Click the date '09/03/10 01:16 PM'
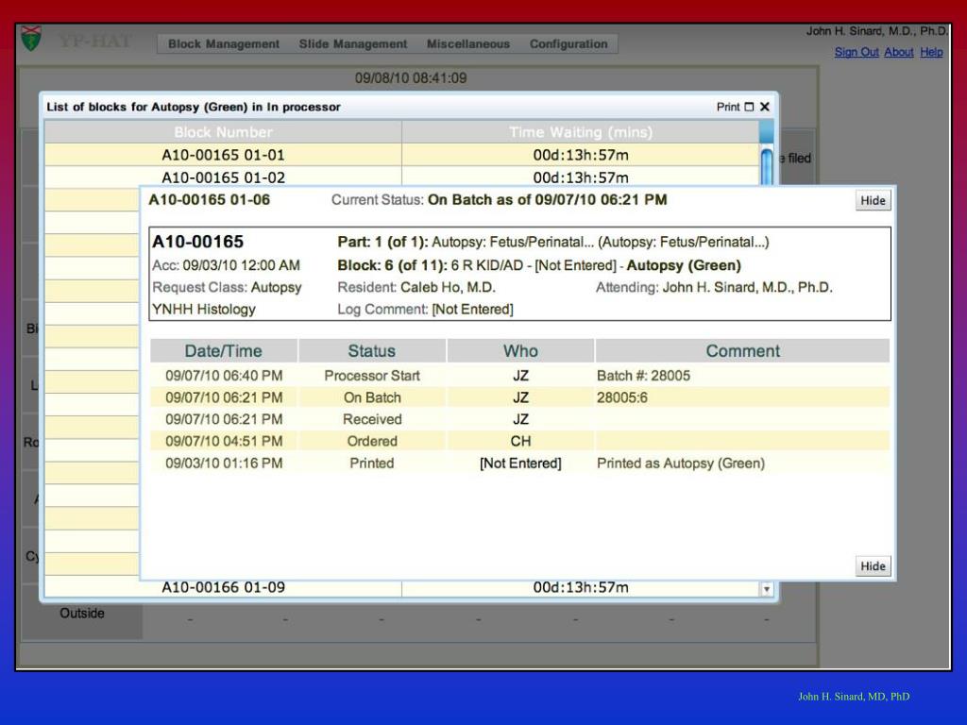Screen dimensions: 967x725 [224, 463]
